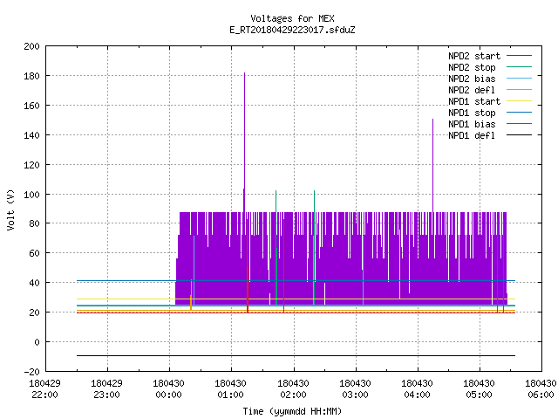Click the y-axis tick value -20

(x=31, y=372)
